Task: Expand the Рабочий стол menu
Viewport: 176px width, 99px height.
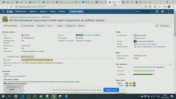Action: pyautogui.click(x=21, y=12)
